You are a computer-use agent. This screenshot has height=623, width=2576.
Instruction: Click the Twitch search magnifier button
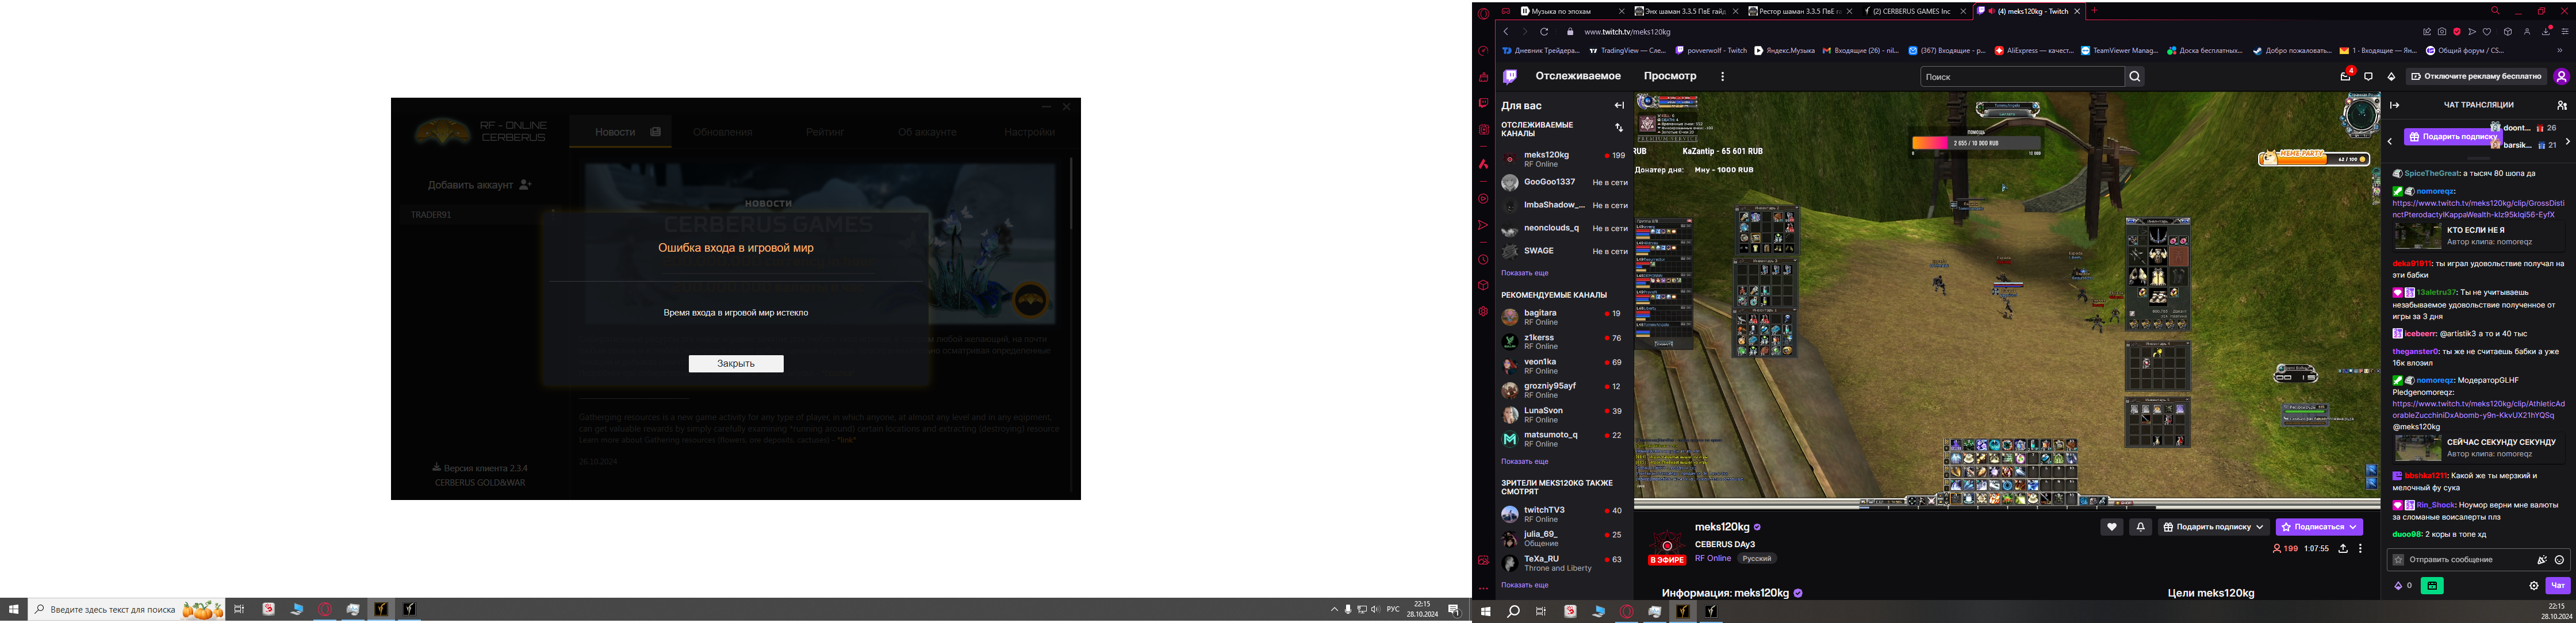point(2134,77)
